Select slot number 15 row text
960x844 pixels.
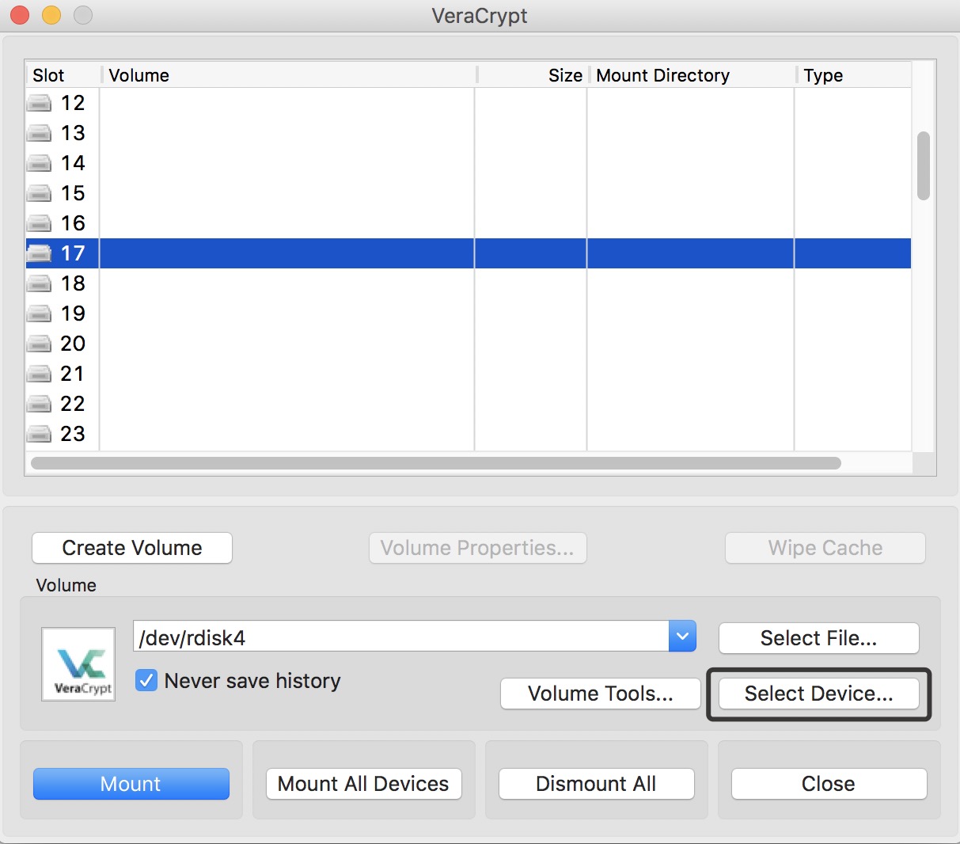point(73,193)
